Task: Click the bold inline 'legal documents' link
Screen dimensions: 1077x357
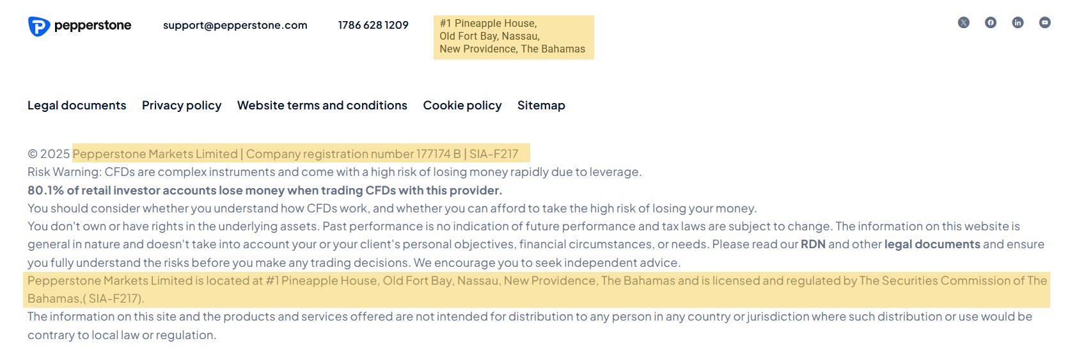Action: pos(932,244)
